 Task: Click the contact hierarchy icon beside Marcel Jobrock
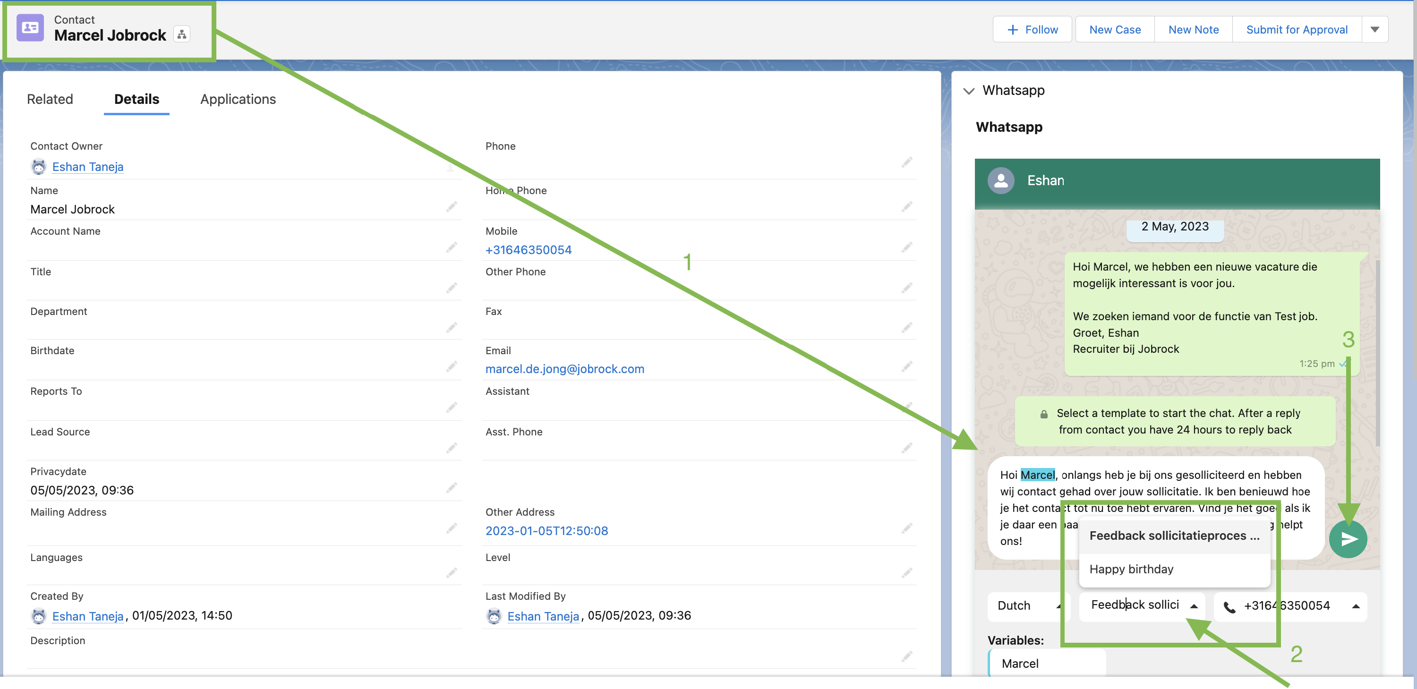182,34
